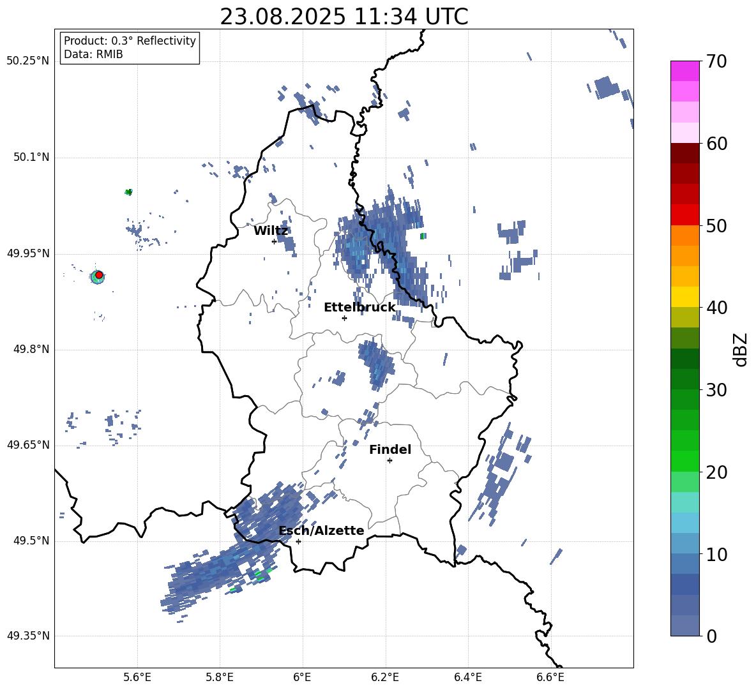Click the Wiltz city label
Image resolution: width=756 pixels, height=690 pixels.
tap(271, 231)
